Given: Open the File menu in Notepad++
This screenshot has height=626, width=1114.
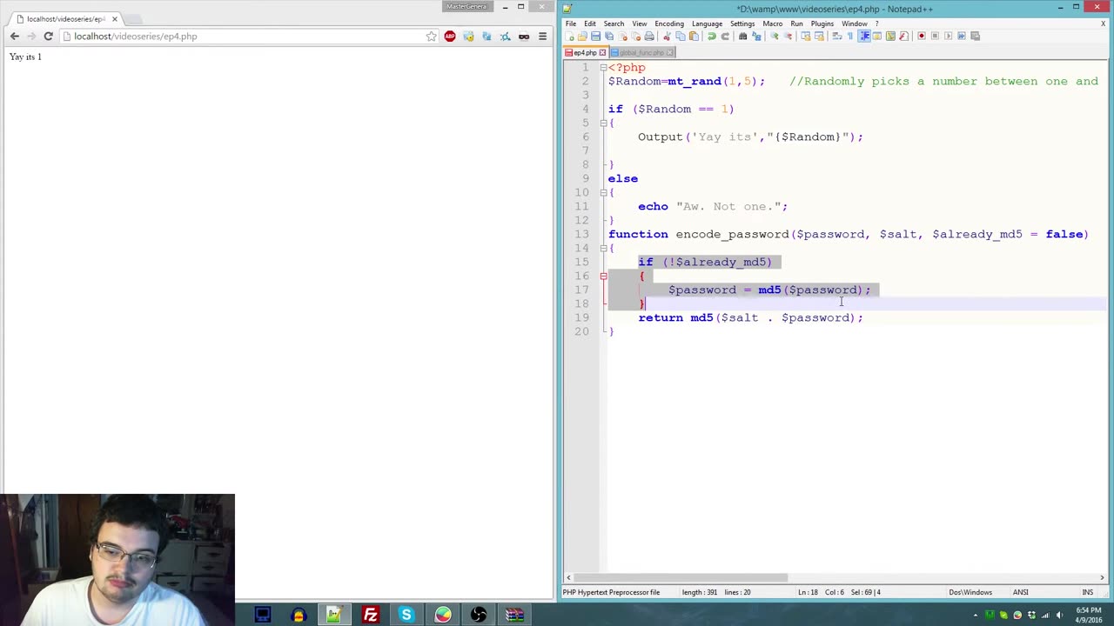Looking at the screenshot, I should pos(571,23).
